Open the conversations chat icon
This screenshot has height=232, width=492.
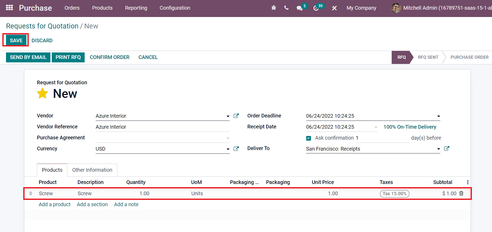tap(299, 8)
